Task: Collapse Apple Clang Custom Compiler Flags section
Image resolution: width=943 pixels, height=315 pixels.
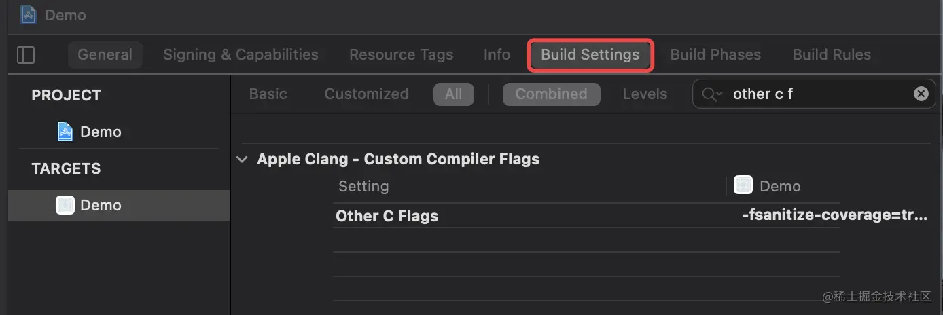Action: [x=242, y=160]
